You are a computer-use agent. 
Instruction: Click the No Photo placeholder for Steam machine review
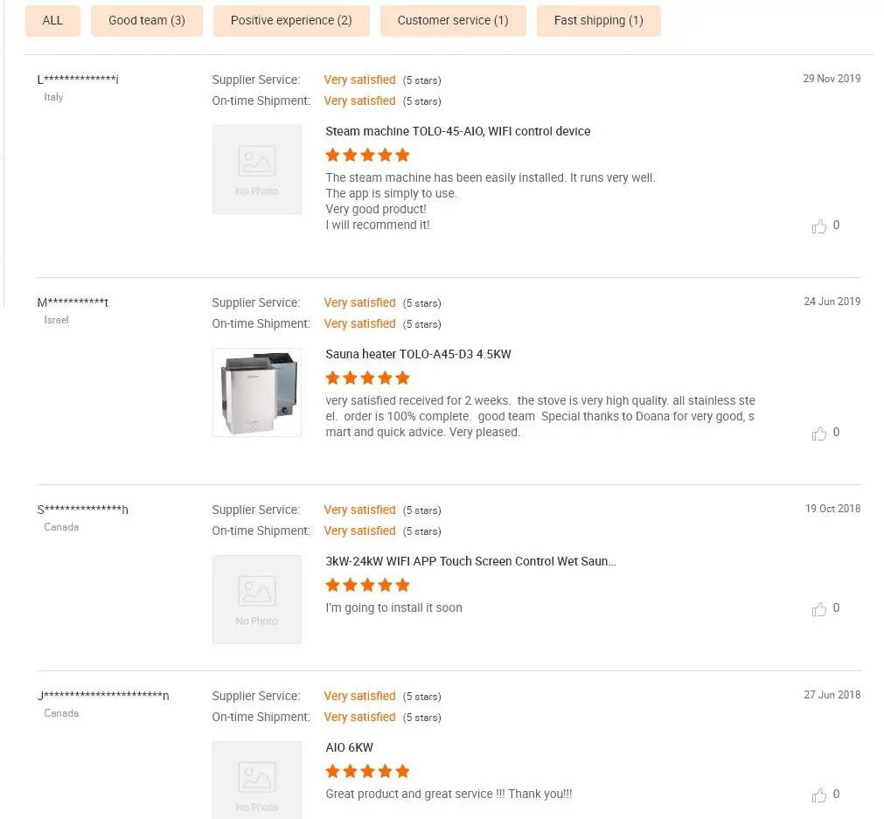[x=257, y=170]
